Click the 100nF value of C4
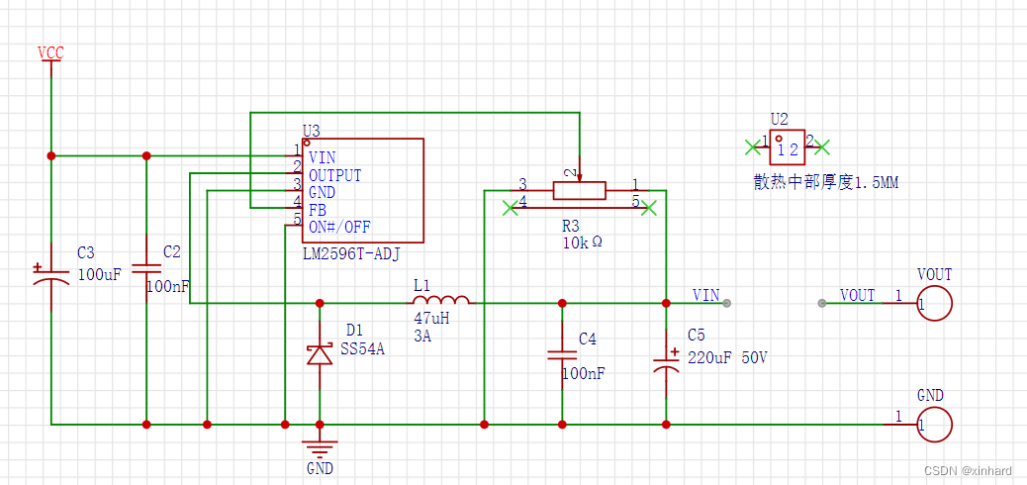Viewport: 1027px width, 485px height. (x=584, y=373)
